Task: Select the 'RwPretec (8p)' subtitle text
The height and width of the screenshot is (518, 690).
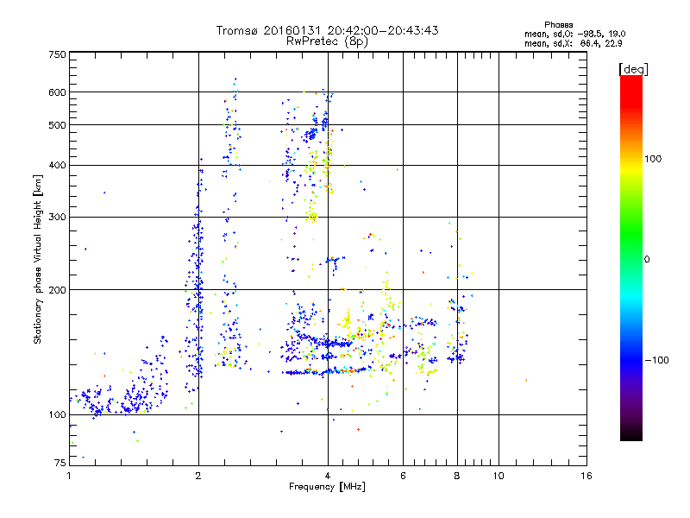Action: (x=327, y=41)
